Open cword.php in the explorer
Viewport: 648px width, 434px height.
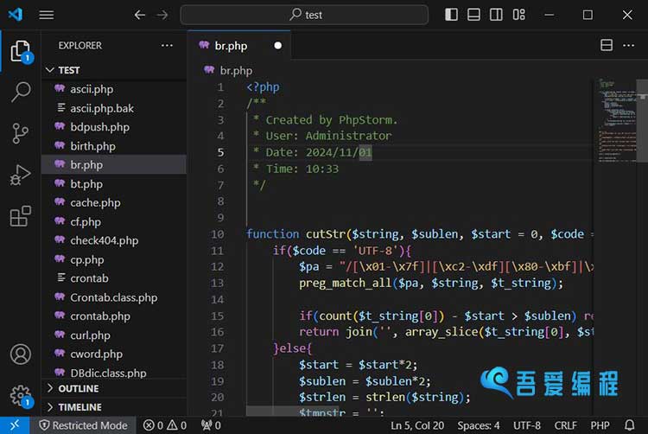(x=114, y=354)
